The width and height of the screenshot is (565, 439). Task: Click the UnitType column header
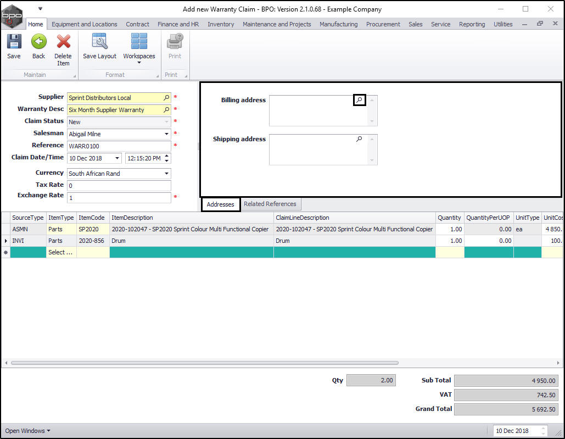527,218
